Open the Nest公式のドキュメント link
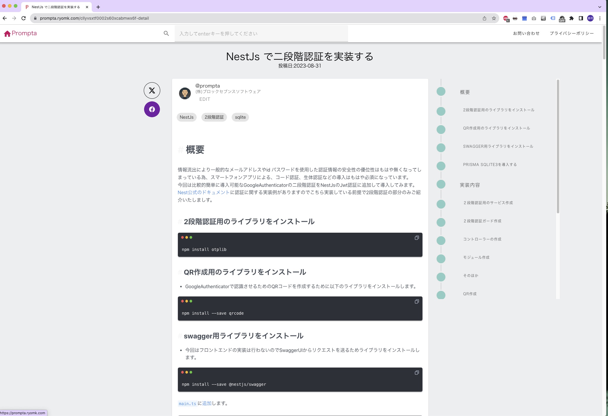The image size is (608, 416). tap(203, 192)
